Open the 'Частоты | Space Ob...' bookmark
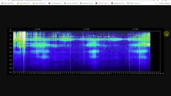The width and height of the screenshot is (171, 96). coord(71,3)
